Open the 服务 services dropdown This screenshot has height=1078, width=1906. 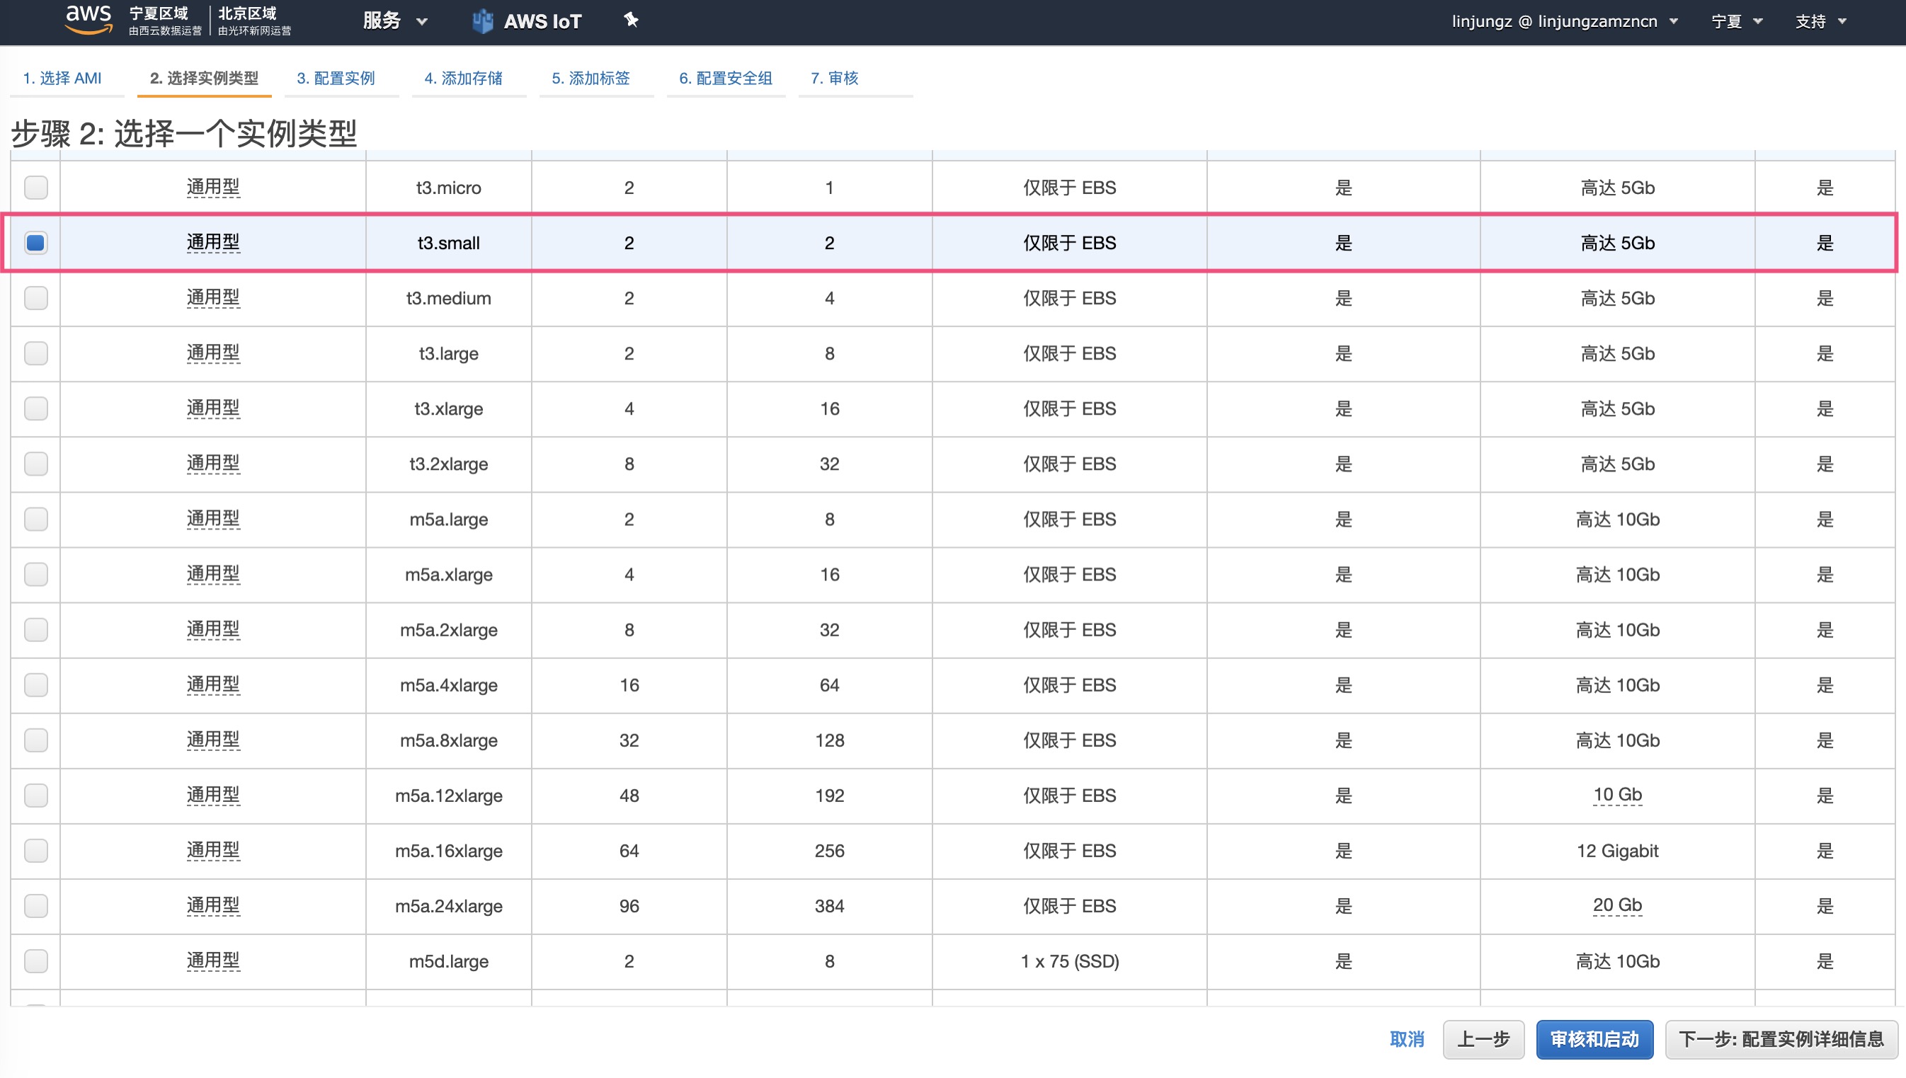[x=394, y=21]
